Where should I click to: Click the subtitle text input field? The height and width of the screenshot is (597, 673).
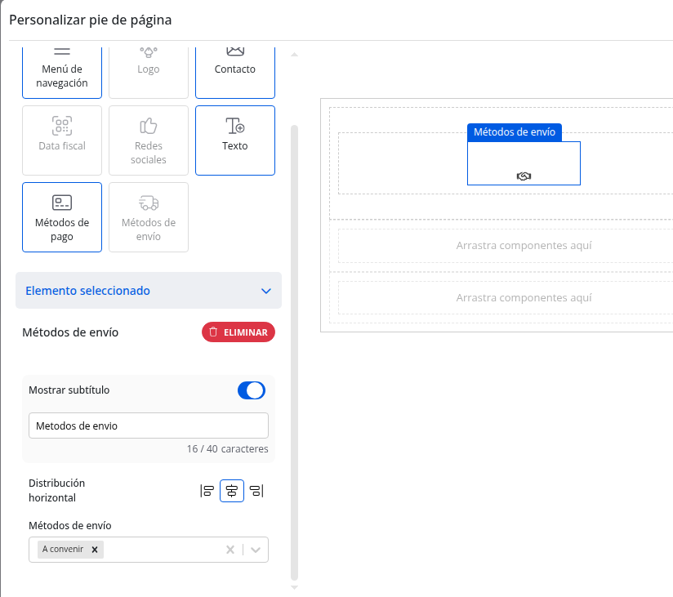click(x=149, y=425)
